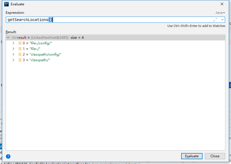This screenshot has width=231, height=164.
Task: Expand the "file:./" entry
Action: (x=13, y=49)
